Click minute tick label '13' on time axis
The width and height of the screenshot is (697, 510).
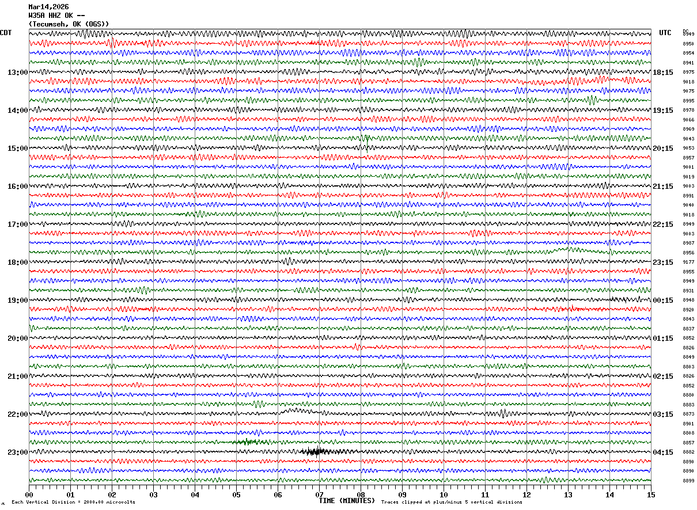point(568,494)
